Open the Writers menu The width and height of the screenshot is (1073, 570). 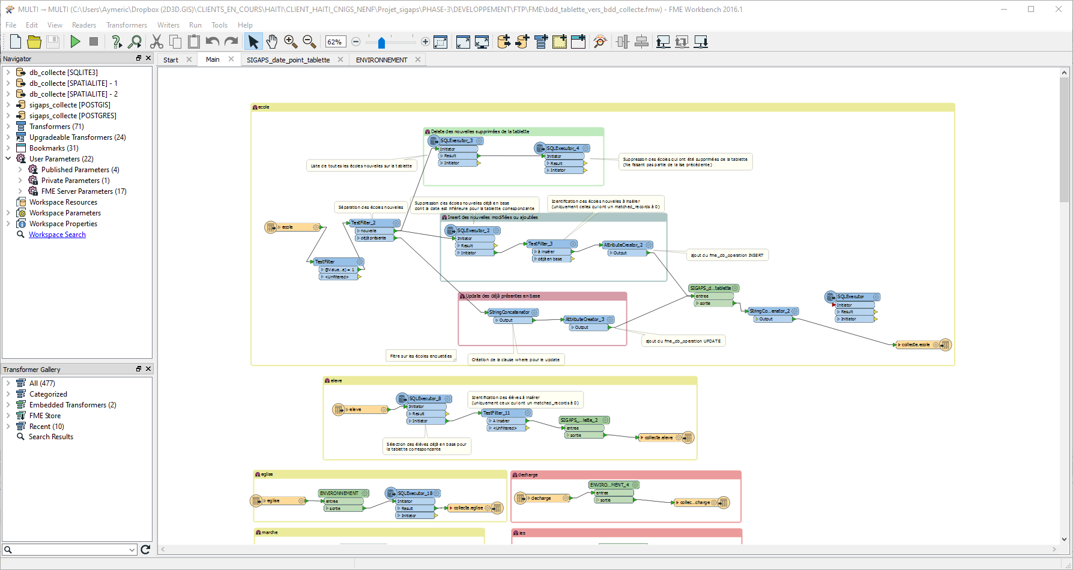168,25
